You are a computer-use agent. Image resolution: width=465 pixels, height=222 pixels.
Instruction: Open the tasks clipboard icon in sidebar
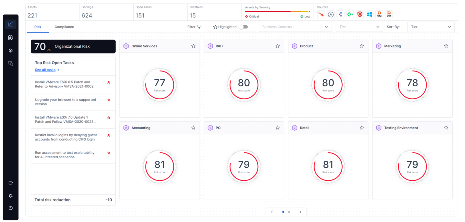pyautogui.click(x=11, y=38)
